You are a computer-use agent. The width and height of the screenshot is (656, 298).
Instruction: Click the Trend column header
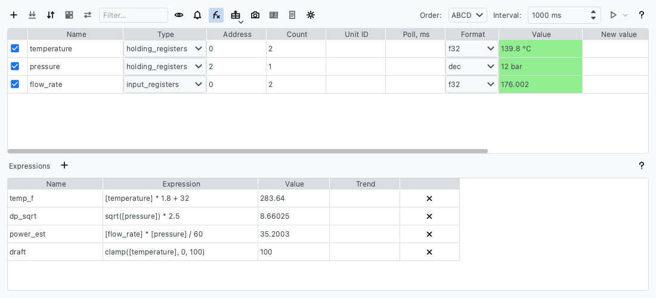click(x=365, y=184)
